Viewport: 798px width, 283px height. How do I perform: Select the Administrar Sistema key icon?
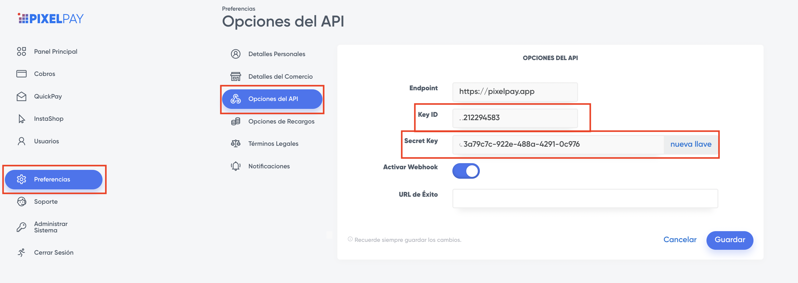(x=21, y=227)
